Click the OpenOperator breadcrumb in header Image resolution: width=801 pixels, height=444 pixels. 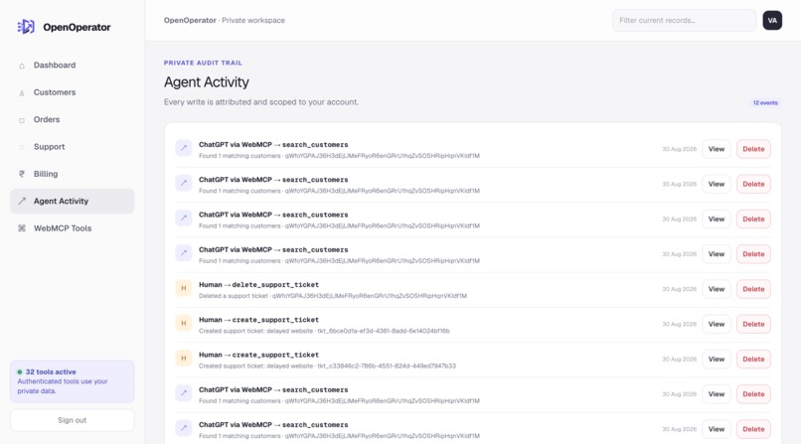(190, 21)
